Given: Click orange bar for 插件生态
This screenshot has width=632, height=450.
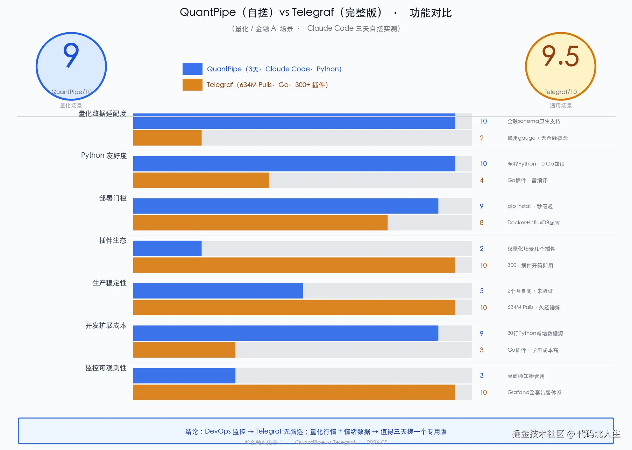Looking at the screenshot, I should pyautogui.click(x=294, y=265).
